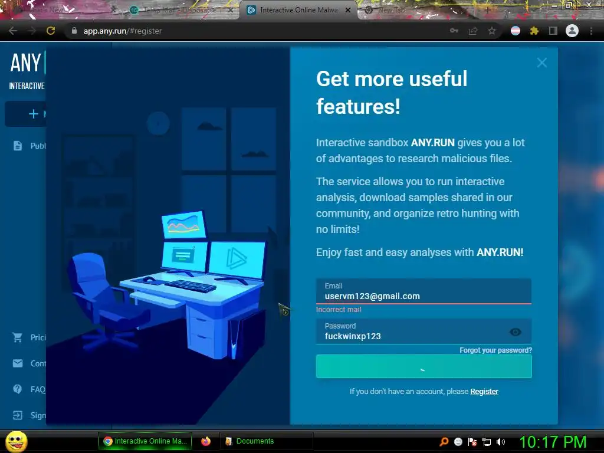Toggle password visibility eye icon
Image resolution: width=604 pixels, height=453 pixels.
tap(515, 332)
